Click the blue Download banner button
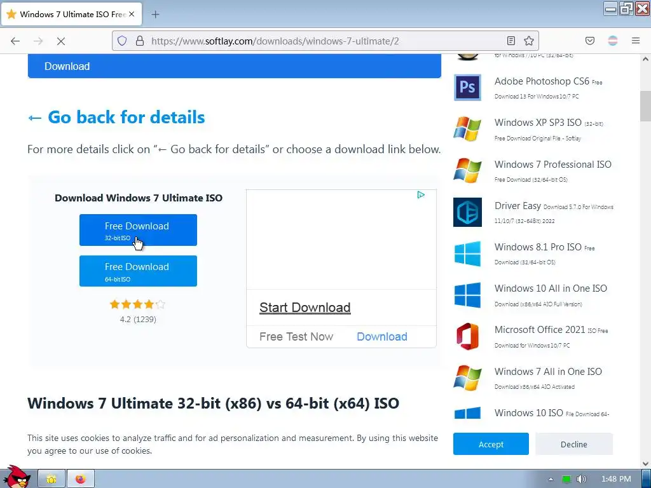The image size is (651, 488). coord(234,66)
